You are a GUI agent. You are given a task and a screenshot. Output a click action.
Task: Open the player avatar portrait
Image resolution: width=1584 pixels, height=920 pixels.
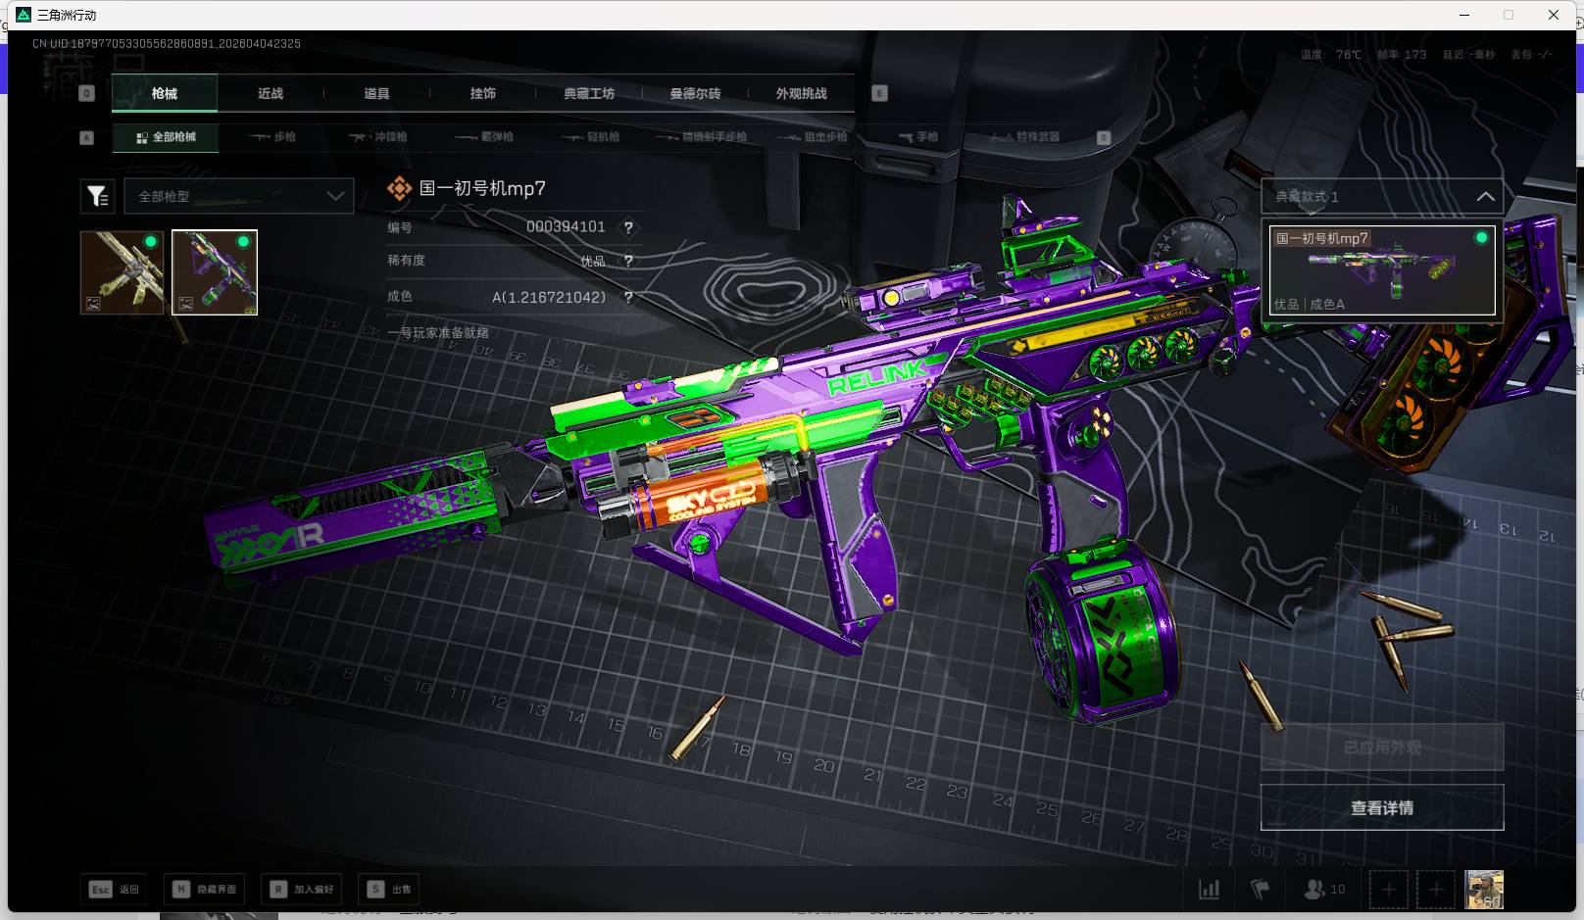tap(1484, 890)
